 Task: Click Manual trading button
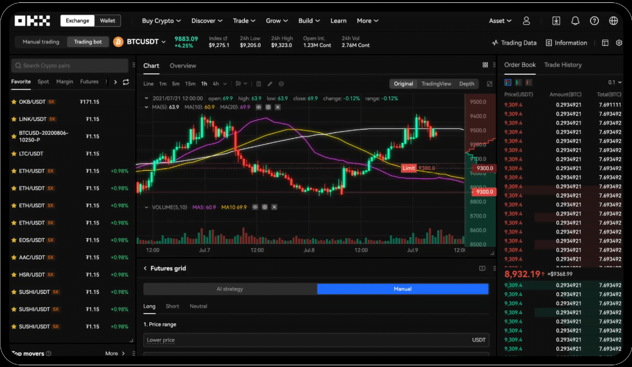point(41,42)
